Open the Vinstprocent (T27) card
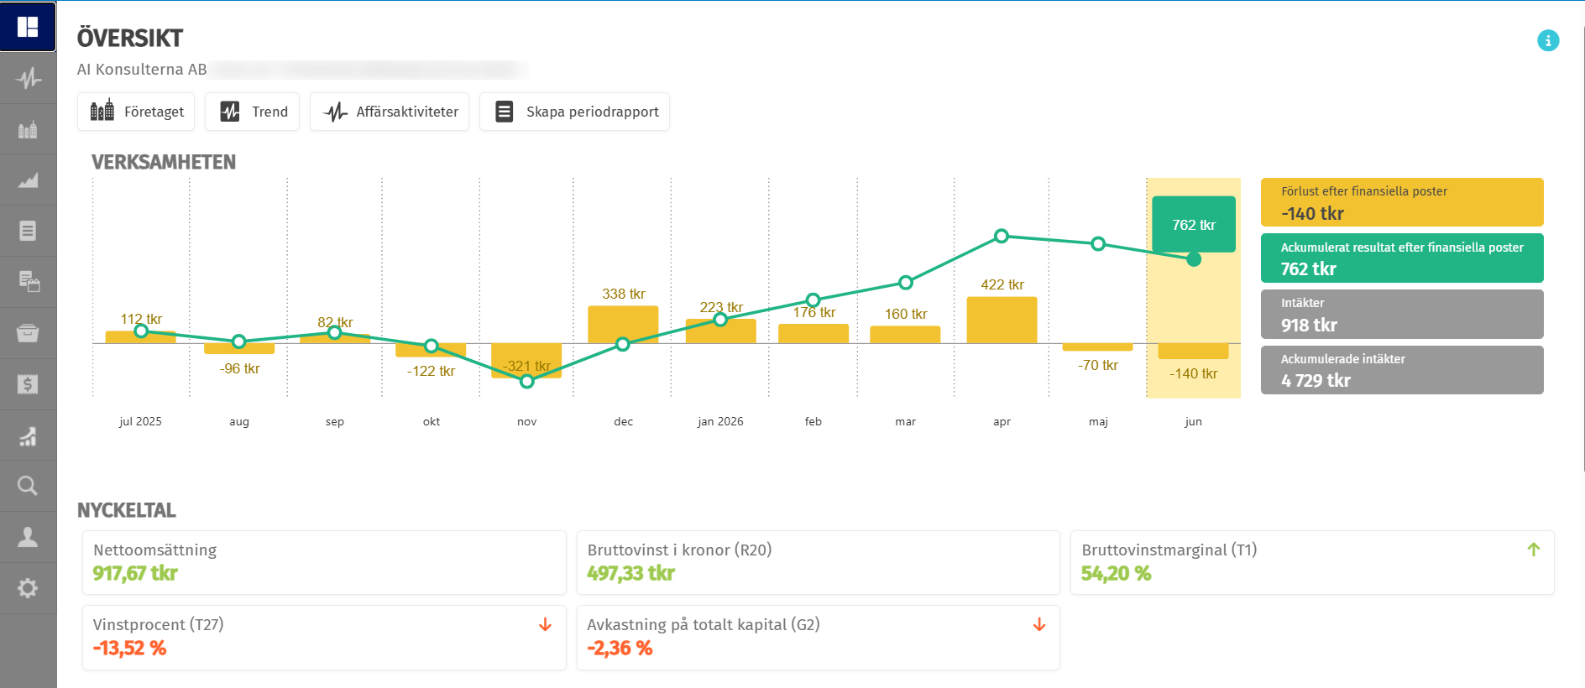The height and width of the screenshot is (688, 1585). [x=324, y=638]
